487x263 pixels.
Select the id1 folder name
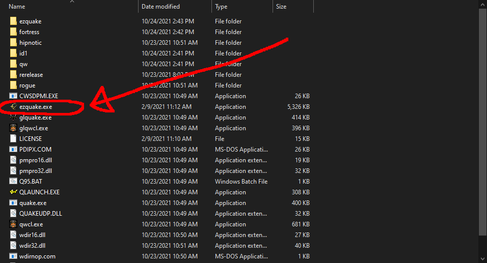23,53
